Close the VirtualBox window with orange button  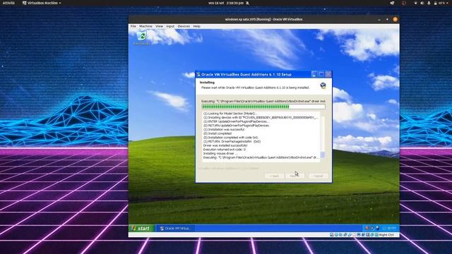pos(395,19)
